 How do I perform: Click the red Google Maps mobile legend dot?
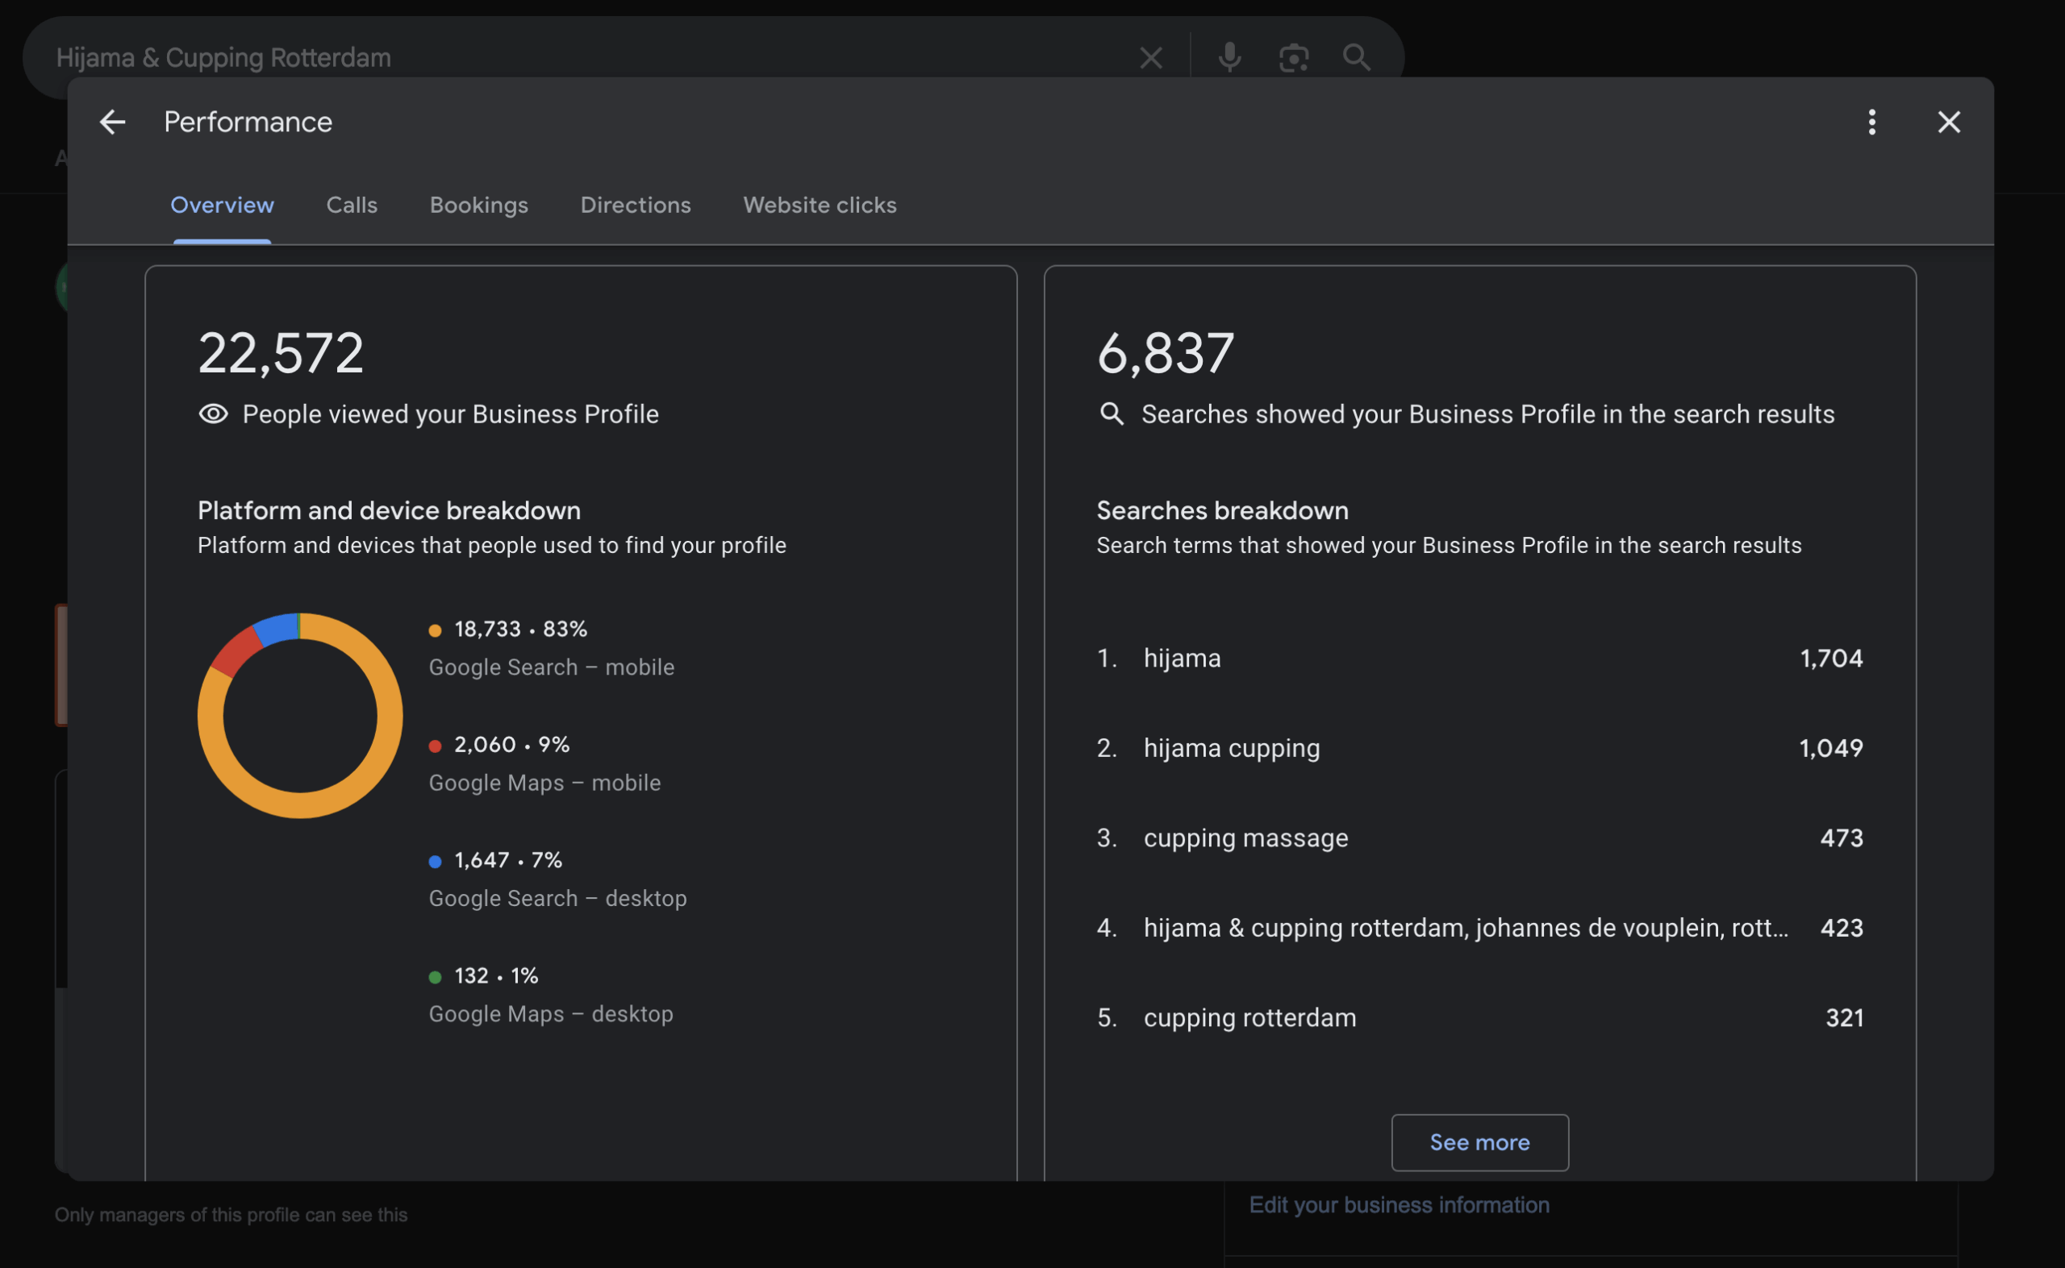point(435,746)
